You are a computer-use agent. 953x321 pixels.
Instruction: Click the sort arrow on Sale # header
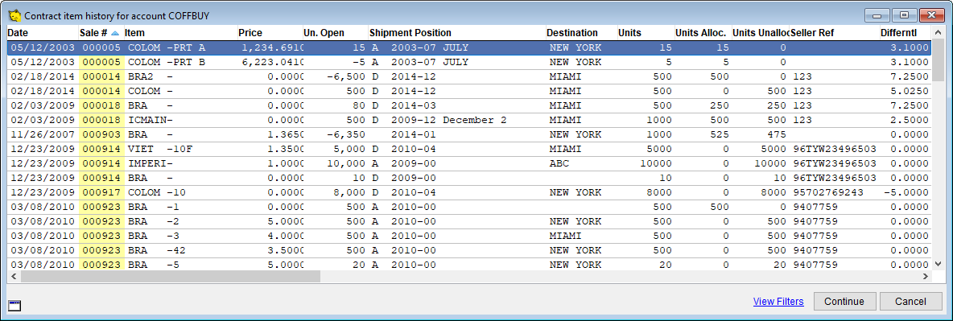[x=115, y=33]
